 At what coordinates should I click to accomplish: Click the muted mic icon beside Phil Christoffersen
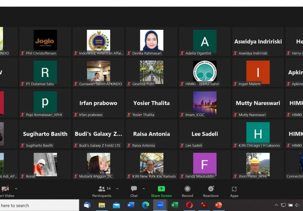[x=23, y=53]
